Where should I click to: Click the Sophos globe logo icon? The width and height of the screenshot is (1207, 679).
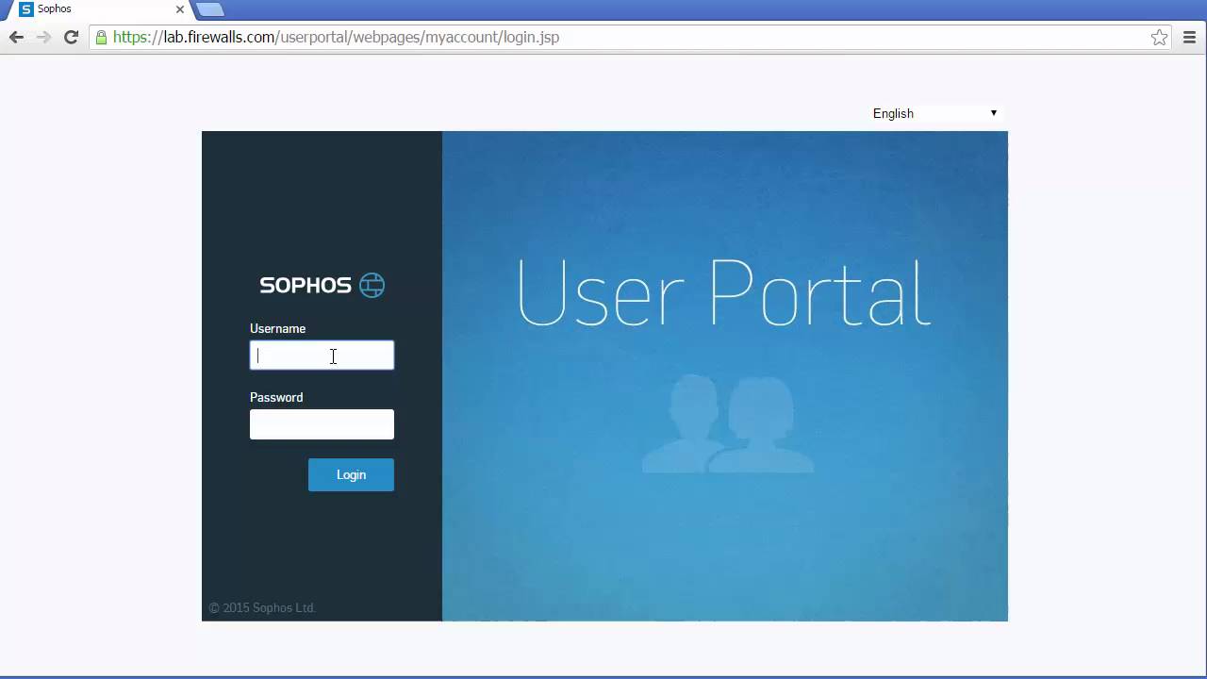pyautogui.click(x=372, y=285)
